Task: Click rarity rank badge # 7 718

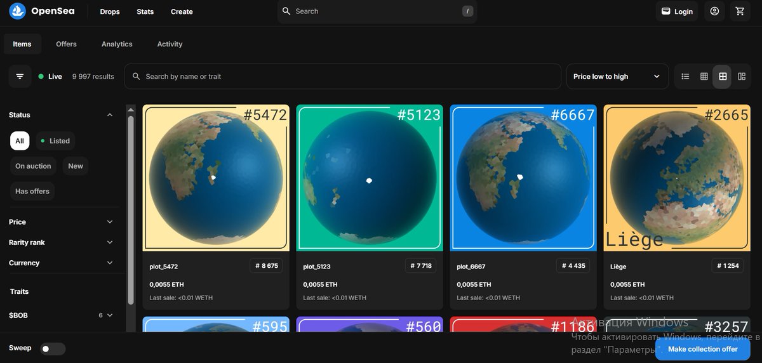Action: (420, 266)
